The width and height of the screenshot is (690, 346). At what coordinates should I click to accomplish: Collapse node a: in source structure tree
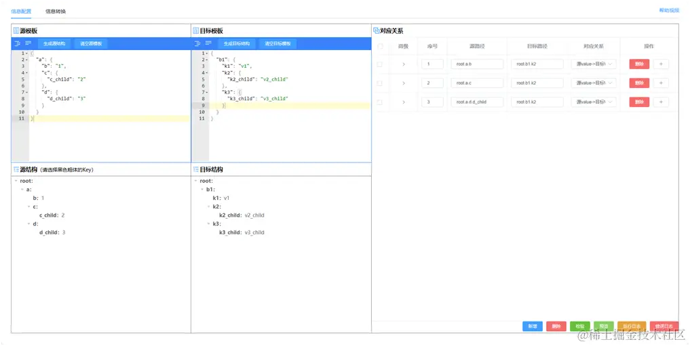[x=22, y=190]
